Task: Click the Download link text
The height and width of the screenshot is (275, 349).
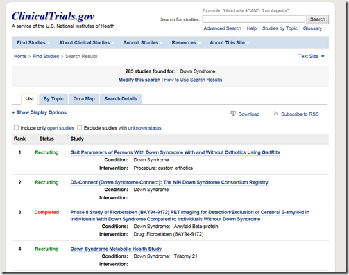Action: click(249, 114)
